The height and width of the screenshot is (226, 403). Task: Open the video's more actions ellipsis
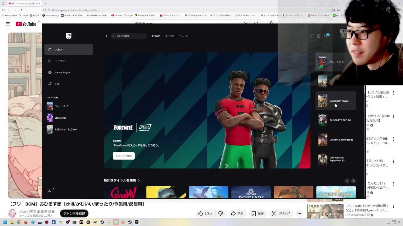tap(299, 213)
